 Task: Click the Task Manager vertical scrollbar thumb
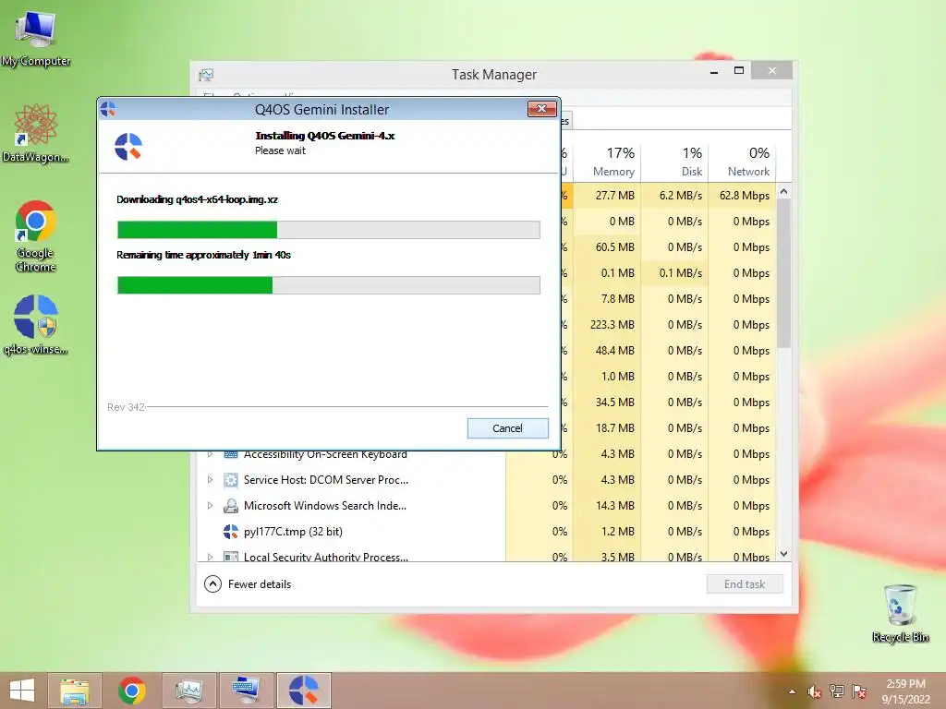tap(783, 273)
